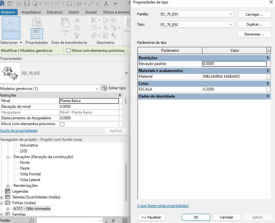The width and height of the screenshot is (275, 223).
Task: Click the ESCALA value field 0.3500
Action: pos(234,89)
